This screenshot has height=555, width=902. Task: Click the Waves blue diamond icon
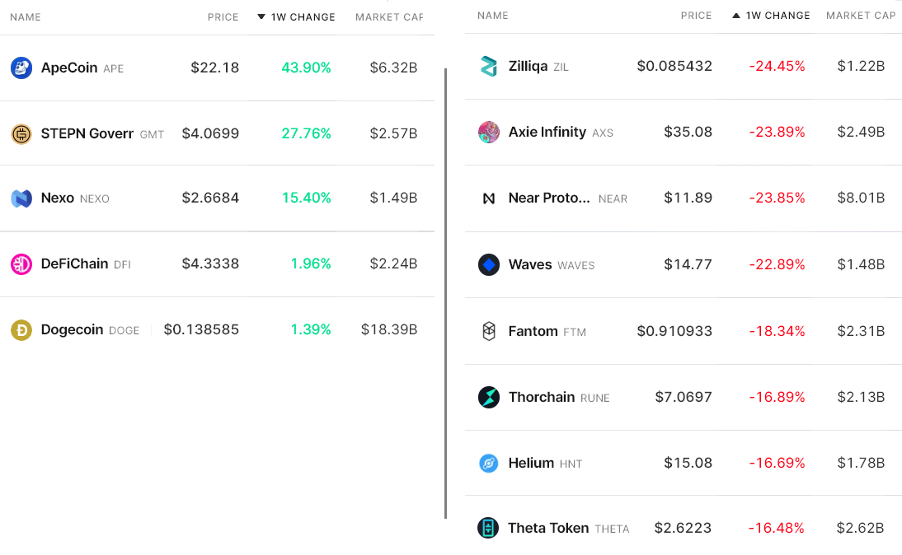pyautogui.click(x=489, y=265)
